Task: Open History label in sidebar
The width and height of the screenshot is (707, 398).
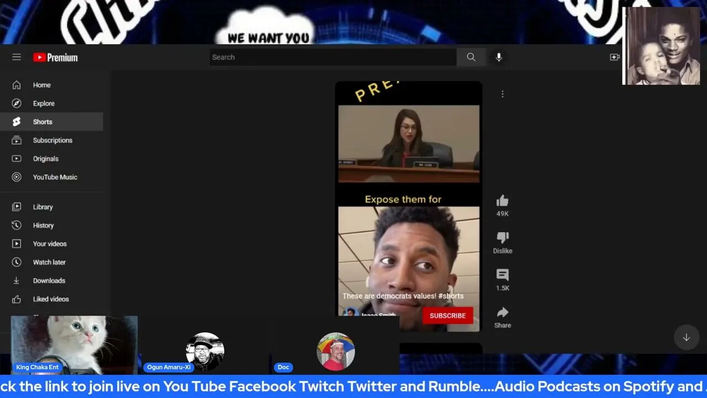Action: pyautogui.click(x=43, y=225)
